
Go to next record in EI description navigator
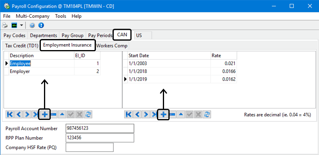27,114
